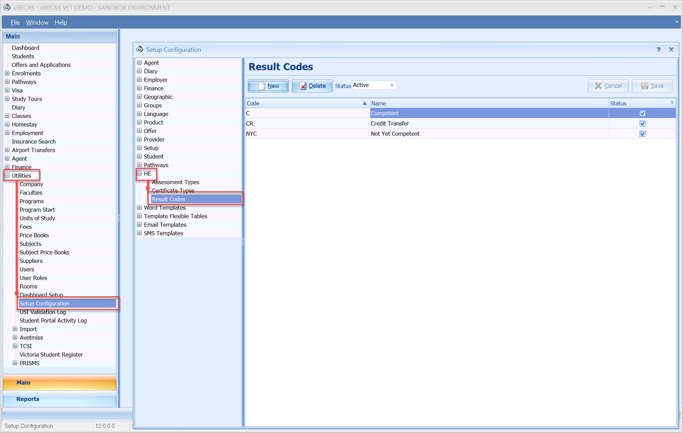Open the Window menu

(x=37, y=22)
